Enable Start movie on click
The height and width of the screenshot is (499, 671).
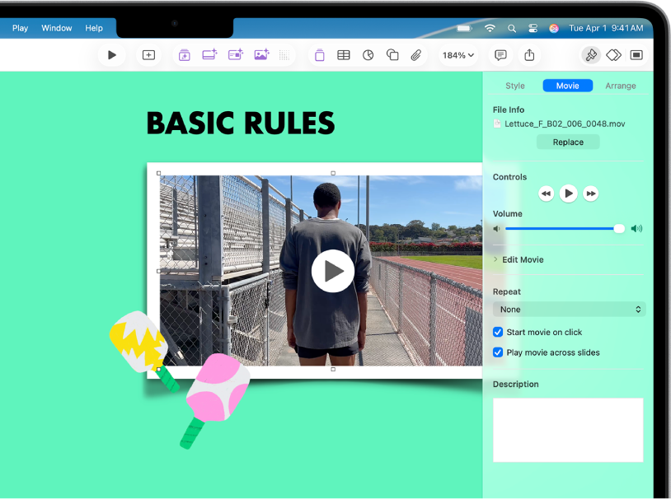(497, 332)
